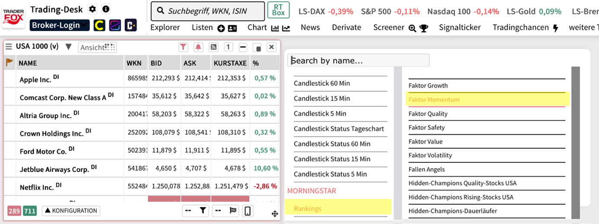Sort the table by NAME column

tap(70, 63)
